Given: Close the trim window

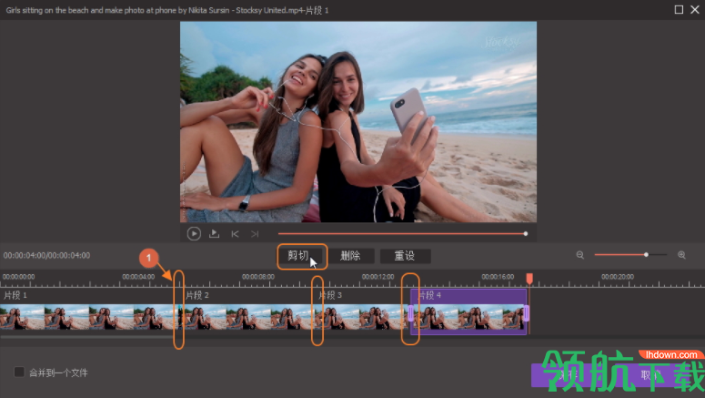Looking at the screenshot, I should click(695, 9).
